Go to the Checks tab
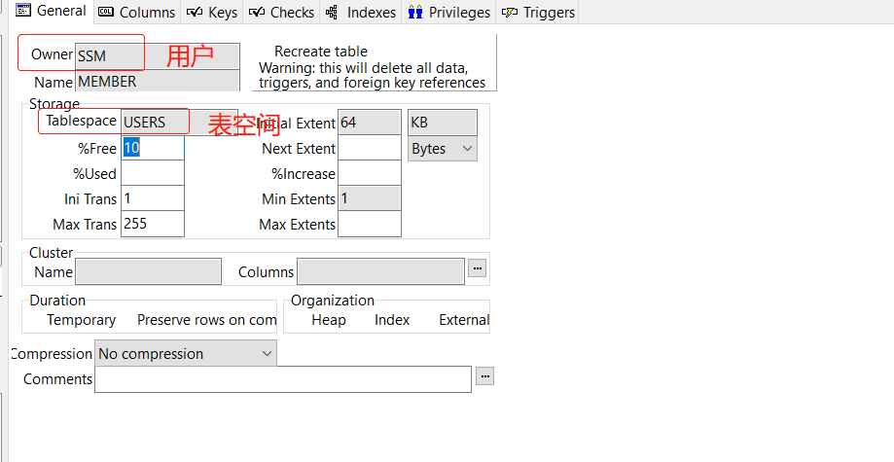Viewport: 894px width, 462px height. coord(281,13)
